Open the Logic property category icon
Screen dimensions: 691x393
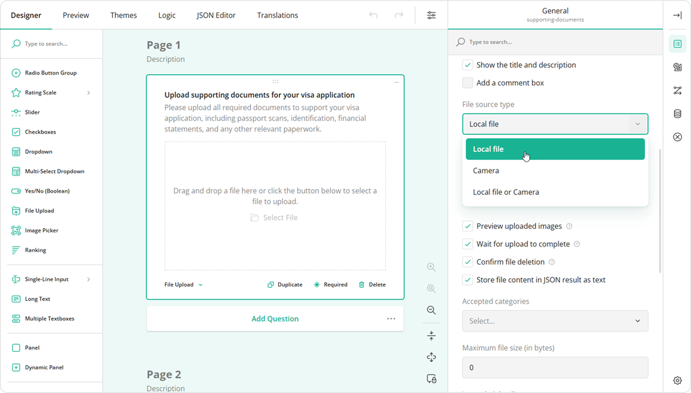coord(677,90)
